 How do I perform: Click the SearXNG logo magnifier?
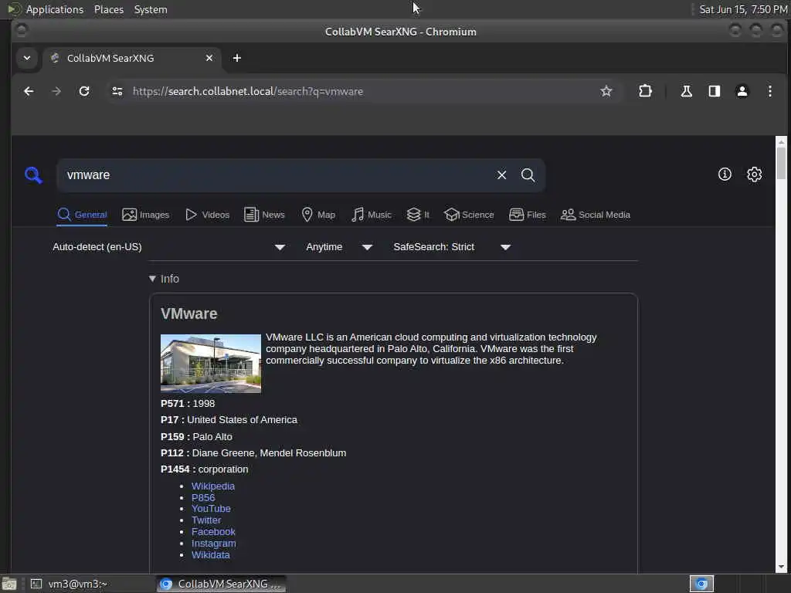click(33, 175)
